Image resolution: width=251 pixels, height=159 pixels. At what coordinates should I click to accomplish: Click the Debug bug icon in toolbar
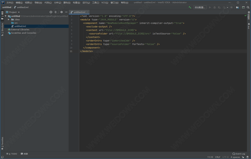[x=214, y=7]
